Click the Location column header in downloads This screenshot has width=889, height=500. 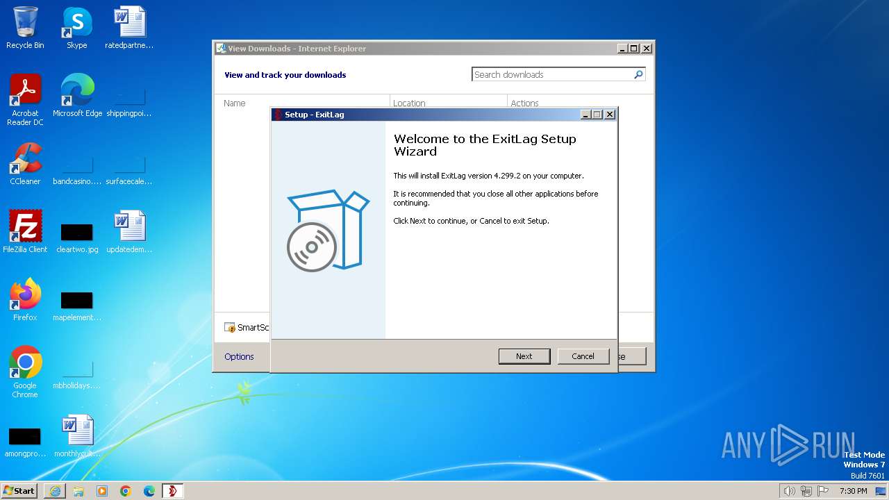(409, 103)
